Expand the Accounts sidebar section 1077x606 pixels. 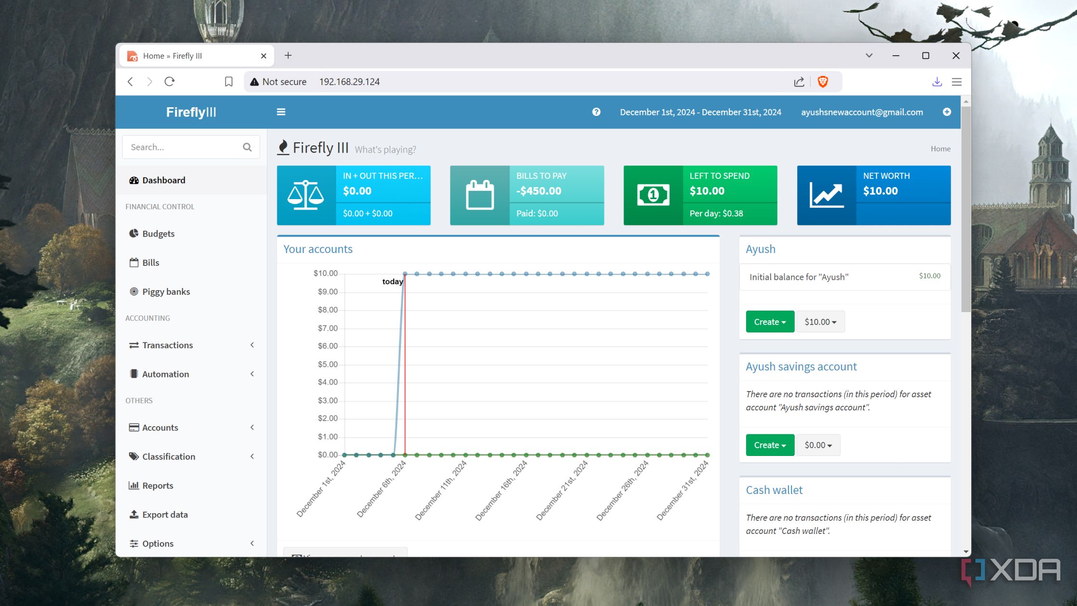(191, 428)
